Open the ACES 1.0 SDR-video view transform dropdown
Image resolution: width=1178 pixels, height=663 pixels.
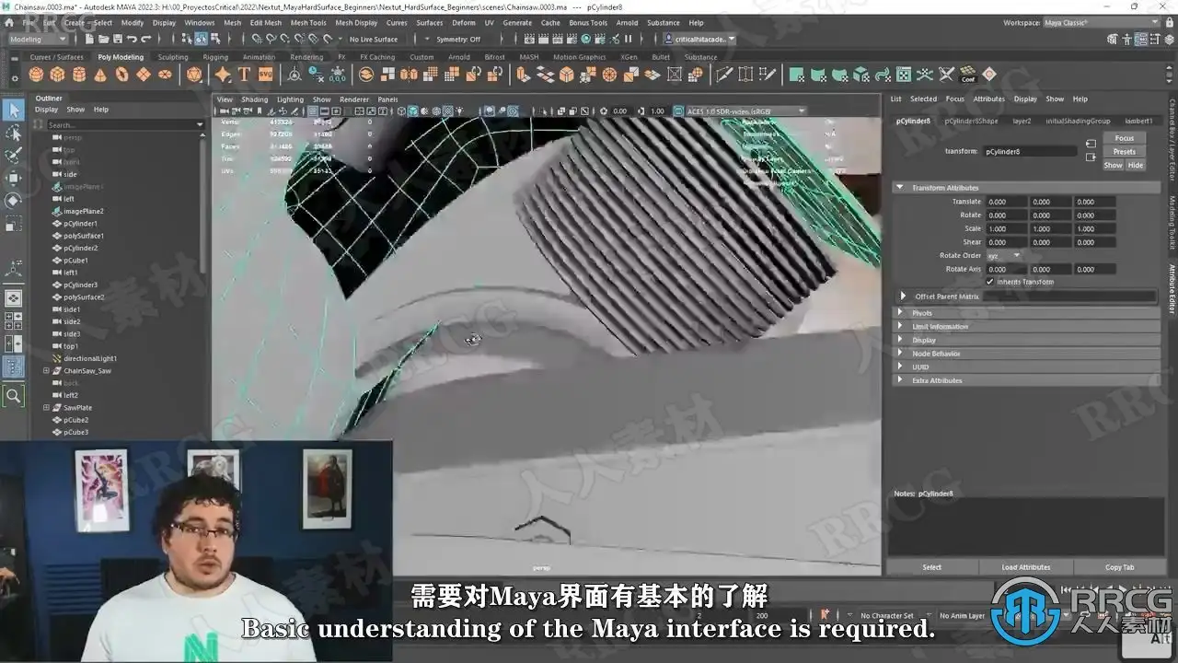[x=746, y=111]
